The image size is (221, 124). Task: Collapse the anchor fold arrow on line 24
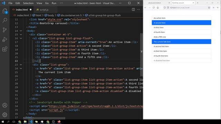coord(21,69)
